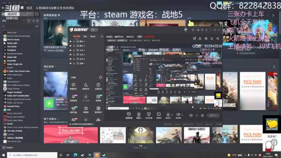
Task: Toggle visibility of 文本 1 source
Action: (x=71, y=50)
